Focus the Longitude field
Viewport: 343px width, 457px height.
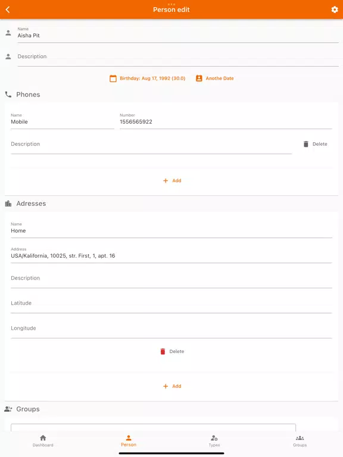tap(171, 329)
